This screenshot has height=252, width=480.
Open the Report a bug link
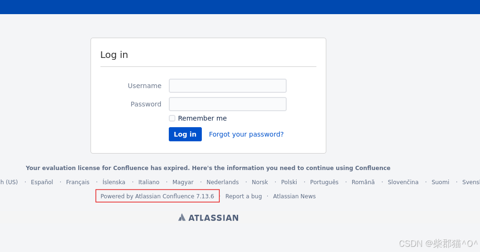pos(243,196)
